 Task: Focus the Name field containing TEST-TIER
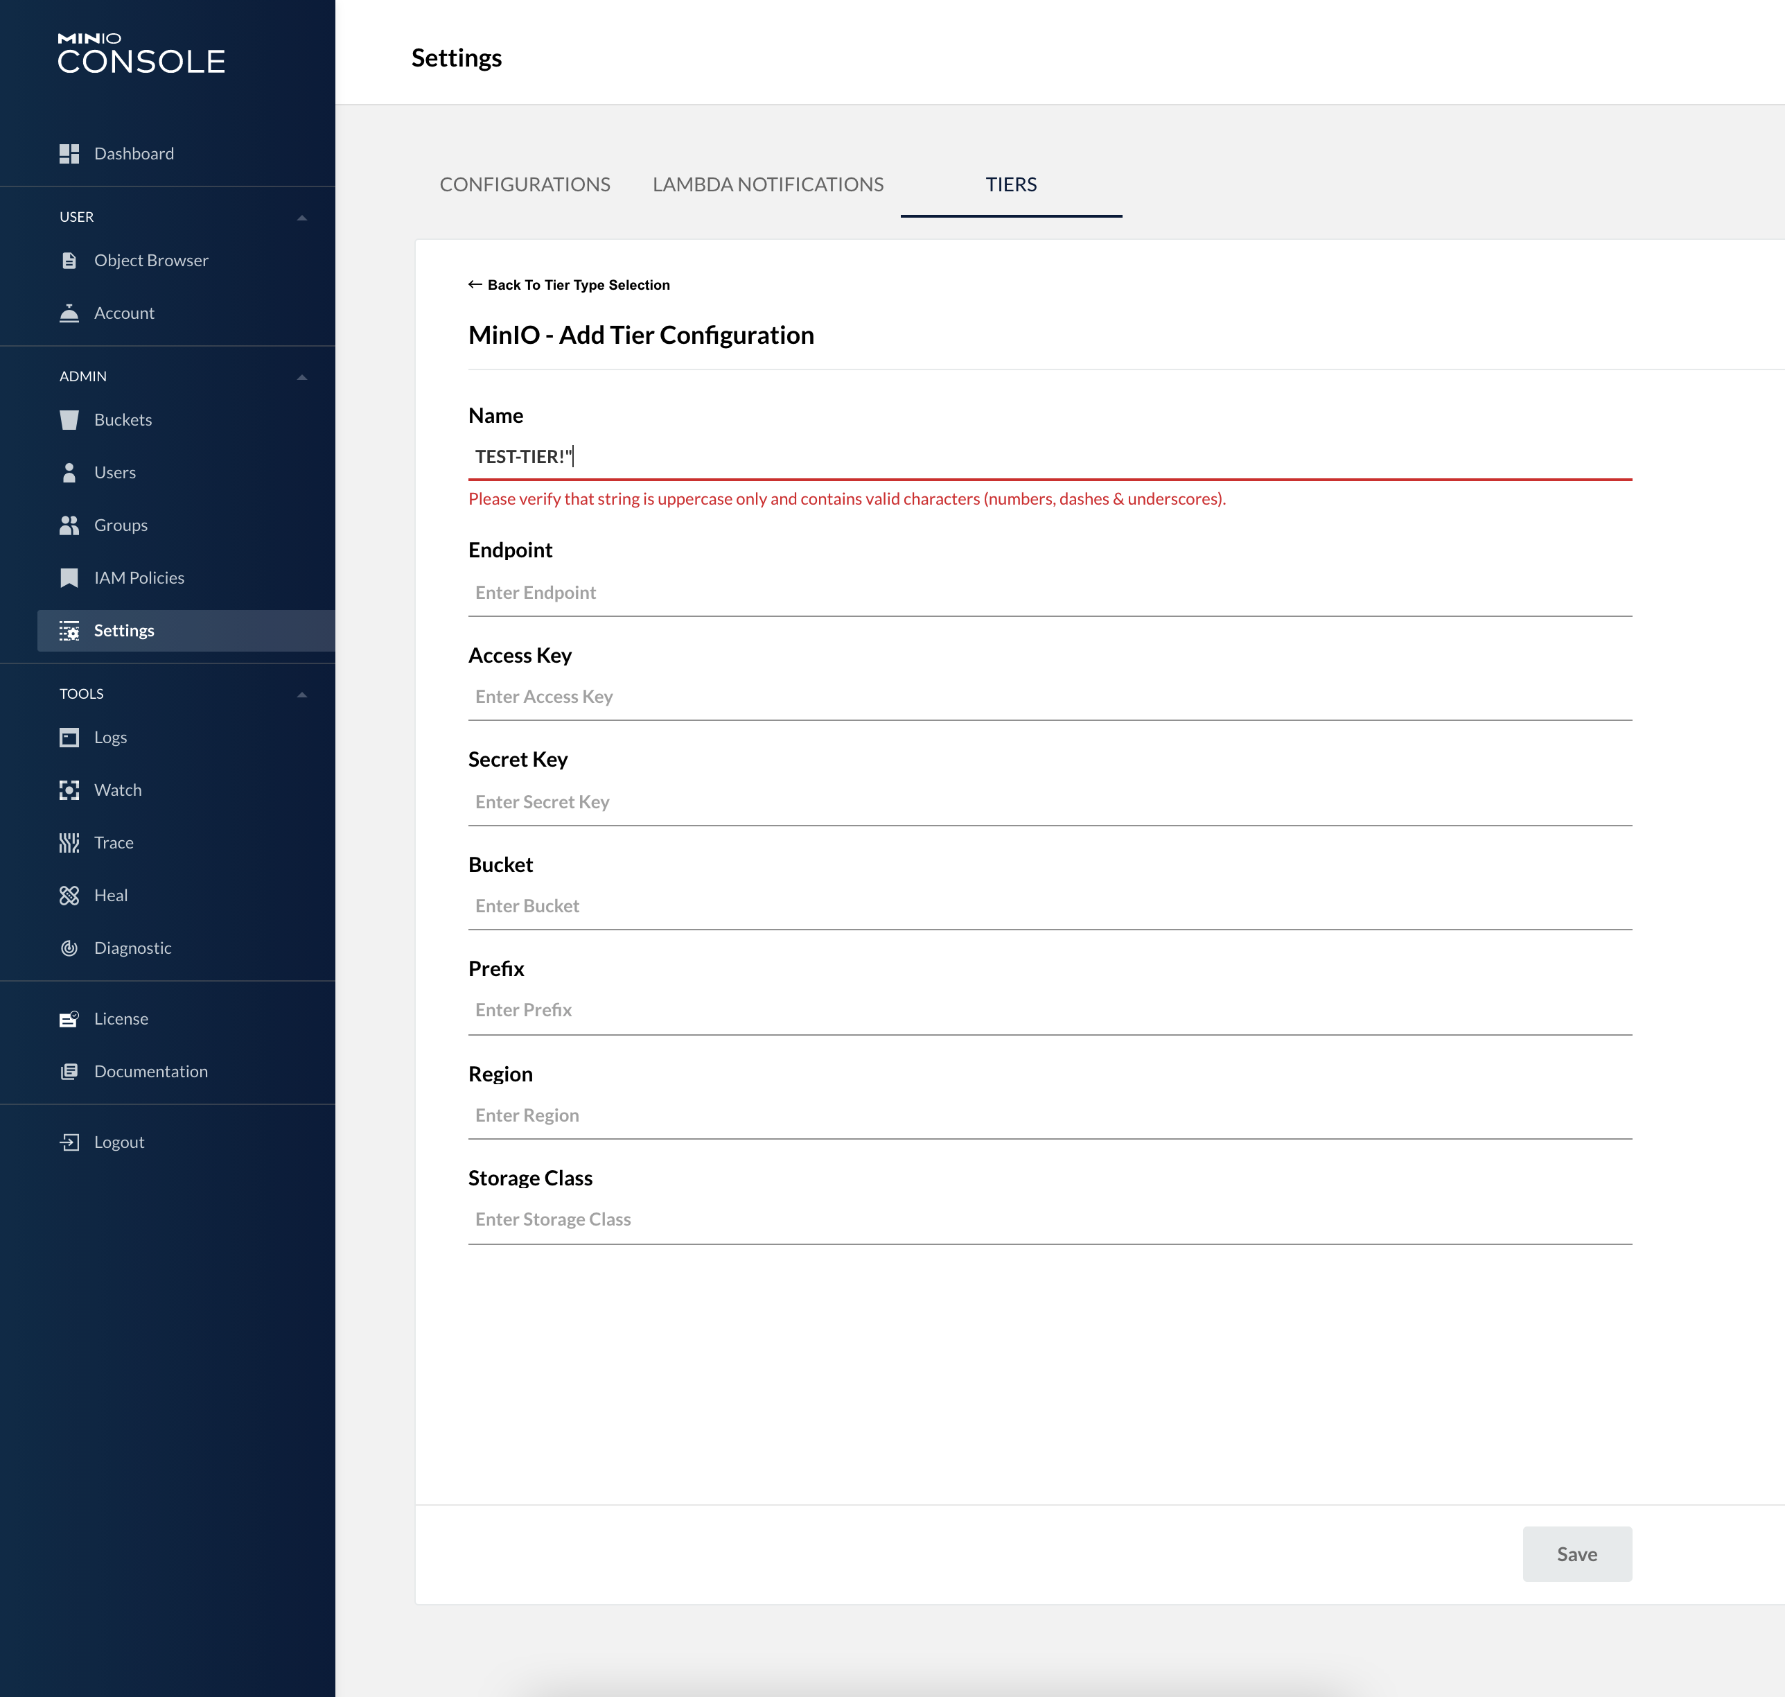(x=1050, y=457)
